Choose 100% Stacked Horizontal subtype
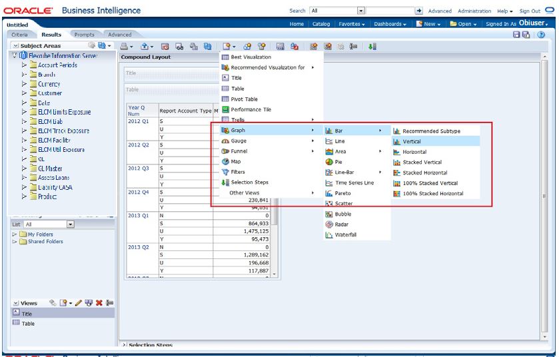 pos(436,193)
